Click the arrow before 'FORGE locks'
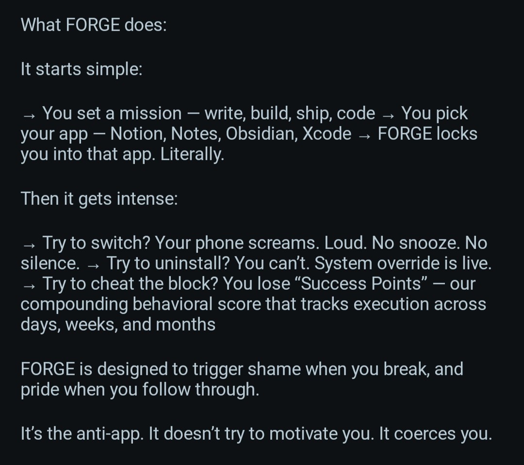Viewport: 524px width, 465px height. click(364, 136)
